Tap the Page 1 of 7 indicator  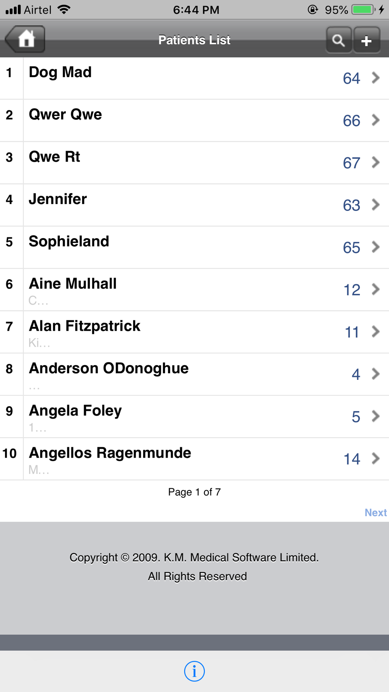(x=194, y=492)
